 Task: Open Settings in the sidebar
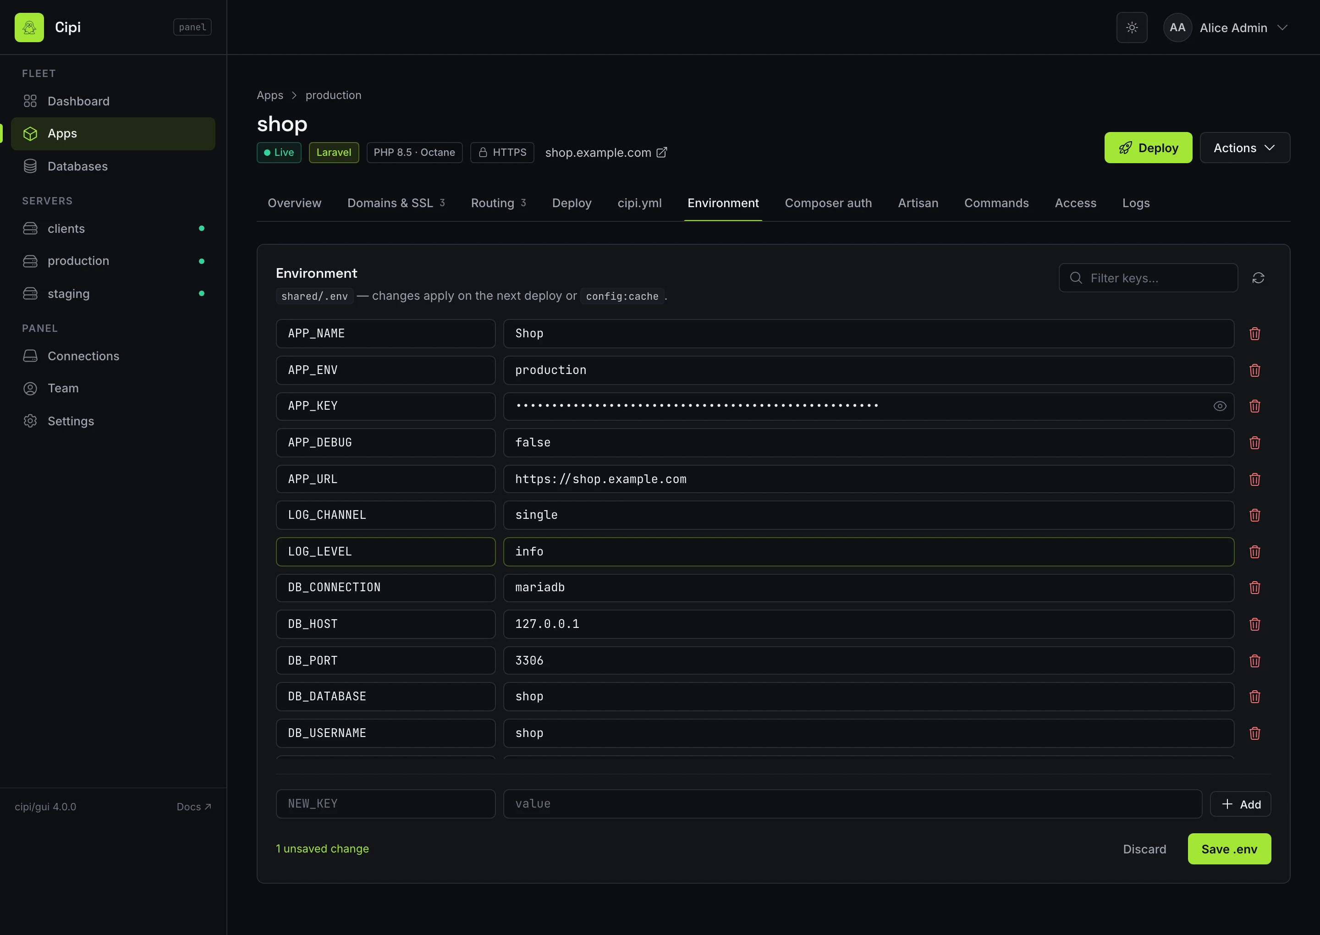[x=113, y=421]
